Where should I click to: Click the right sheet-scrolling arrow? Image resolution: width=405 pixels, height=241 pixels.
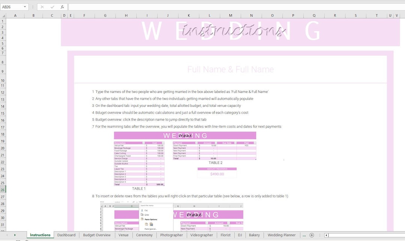coord(14,235)
